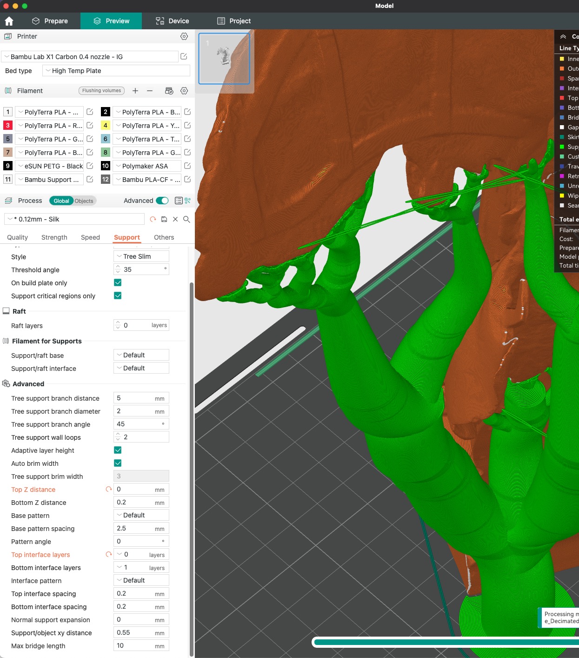
Task: Select the plate 1 thumbnail preview
Action: click(x=224, y=58)
